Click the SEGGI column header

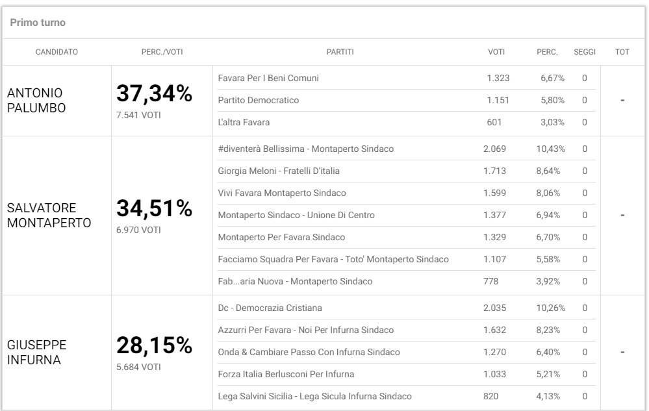[x=585, y=52]
